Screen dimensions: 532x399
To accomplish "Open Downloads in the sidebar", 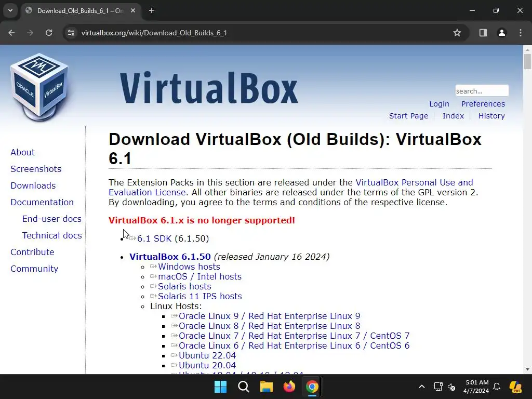I will [33, 185].
